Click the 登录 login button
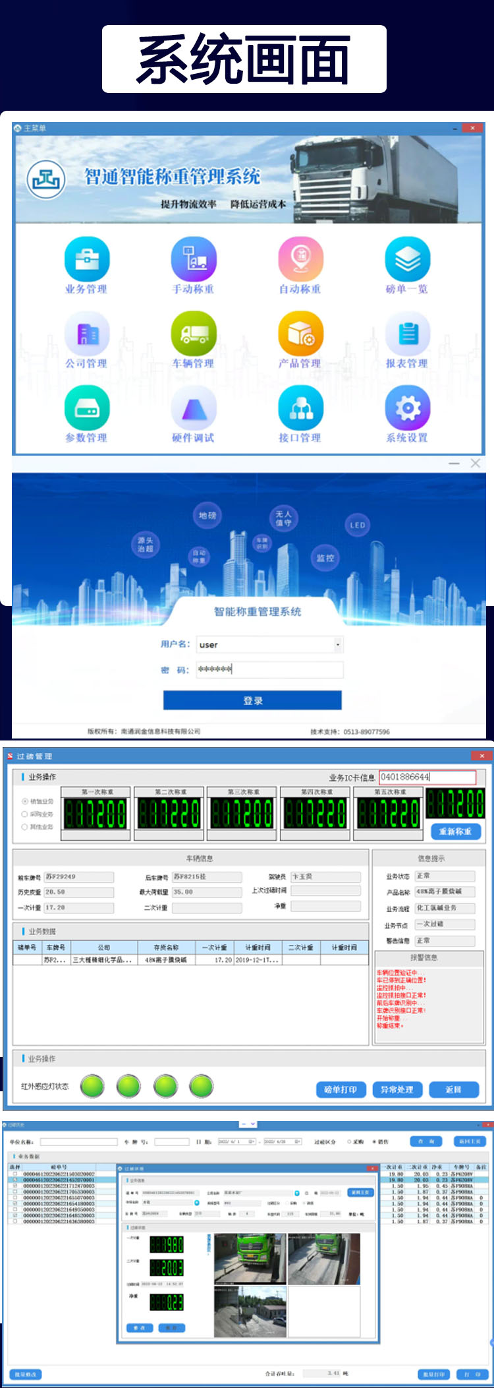Screen dimensions: 494x1388 pyautogui.click(x=252, y=700)
